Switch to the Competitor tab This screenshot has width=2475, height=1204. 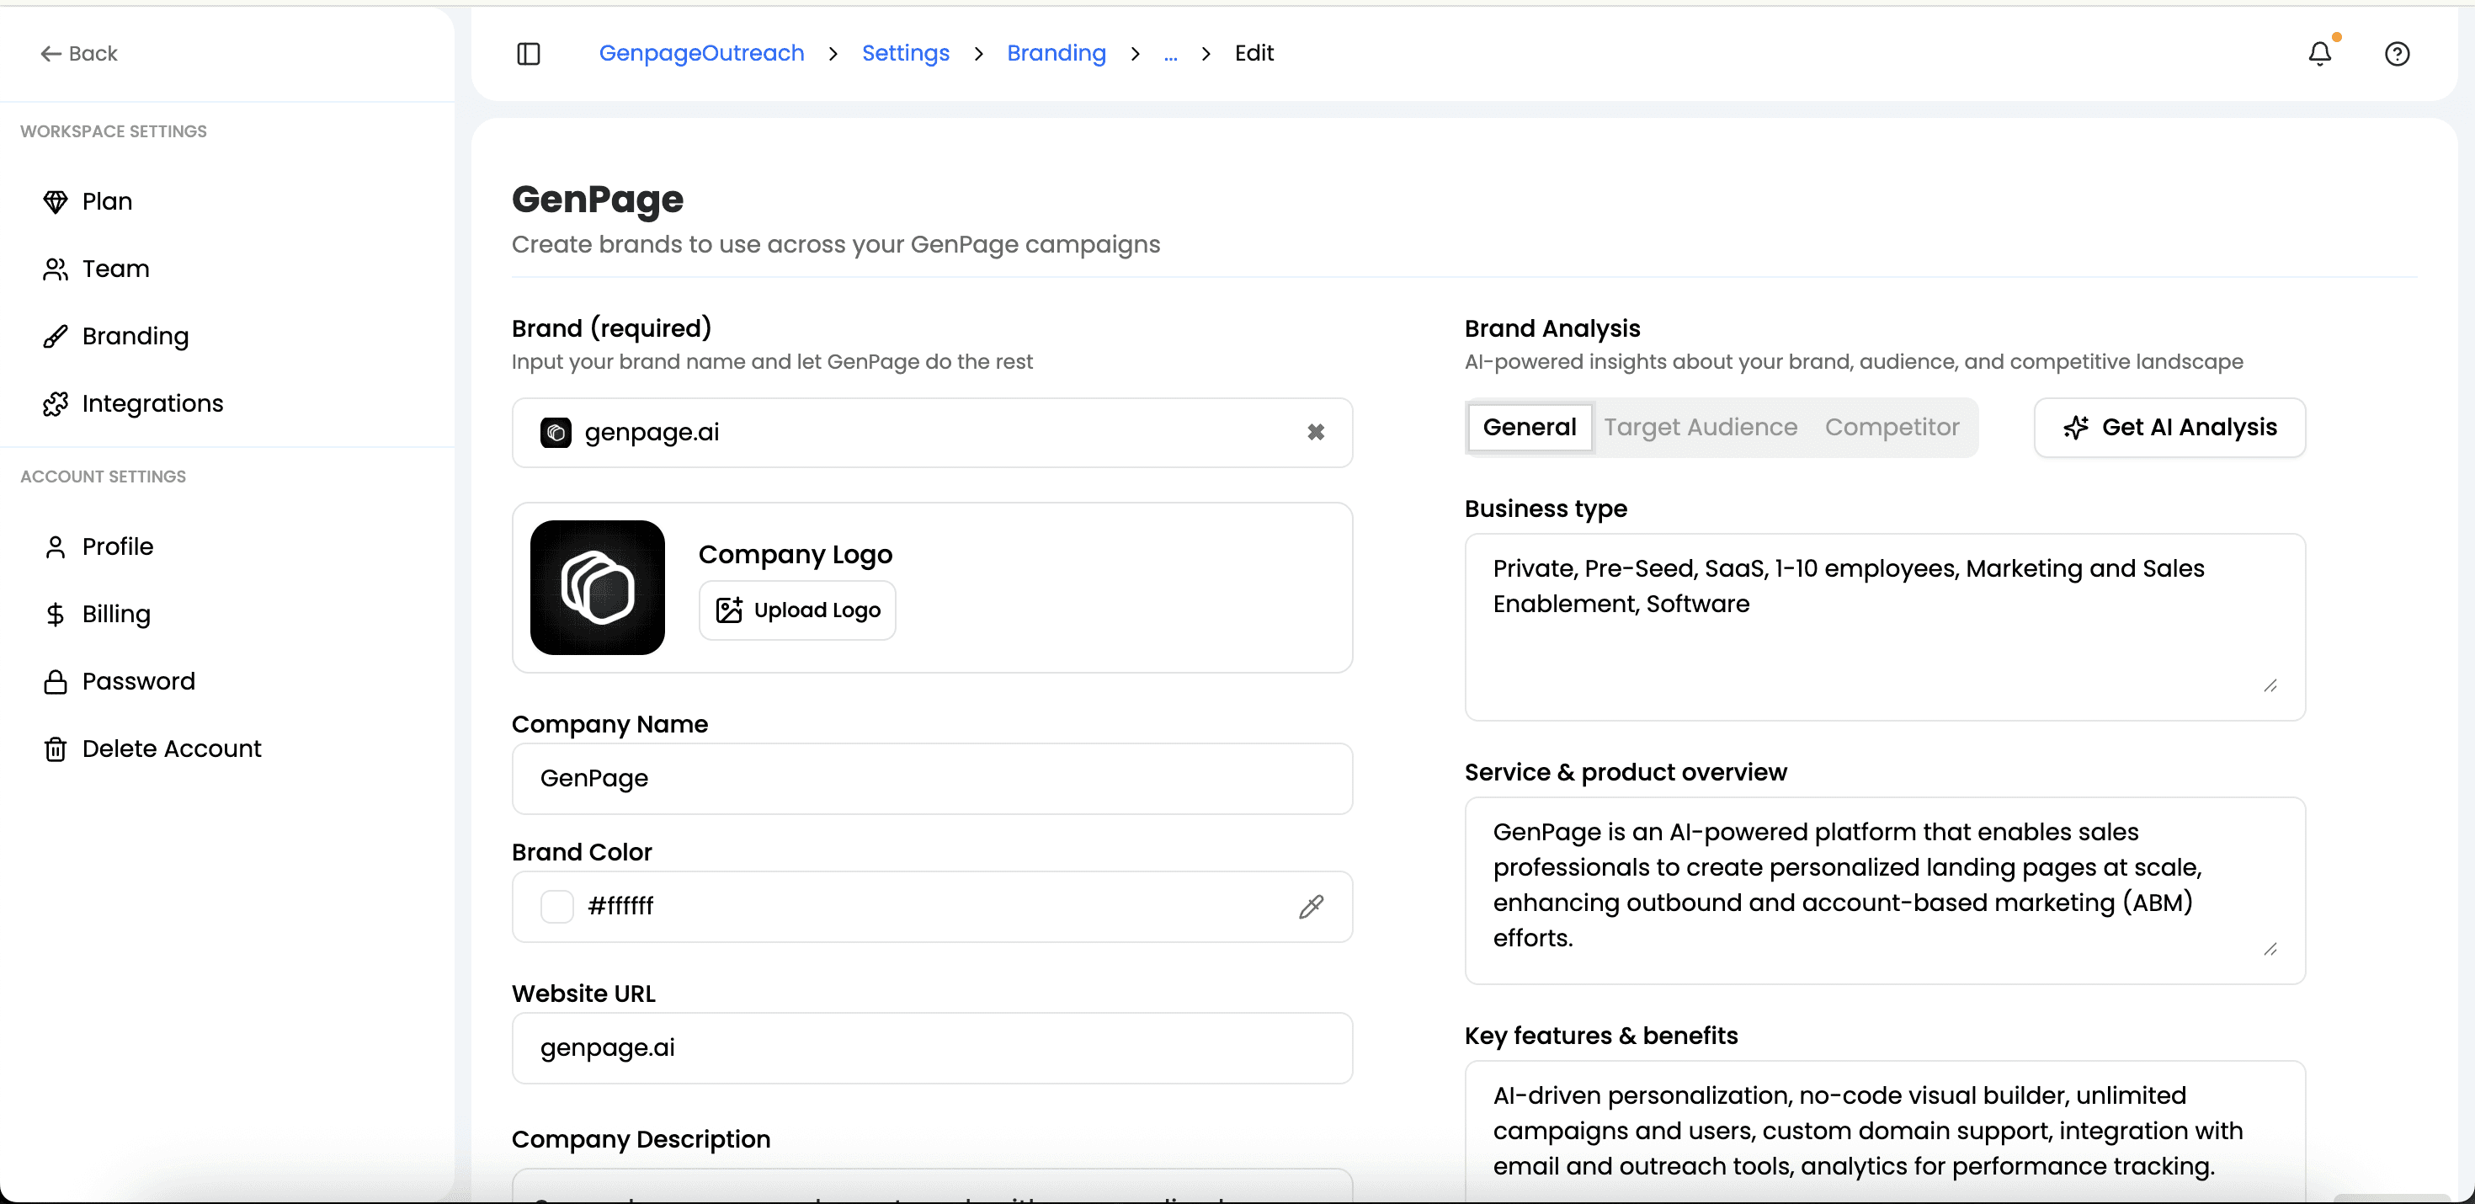[x=1891, y=428]
